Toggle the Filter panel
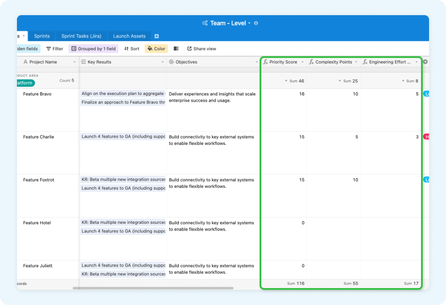The height and width of the screenshot is (305, 446). tap(54, 49)
